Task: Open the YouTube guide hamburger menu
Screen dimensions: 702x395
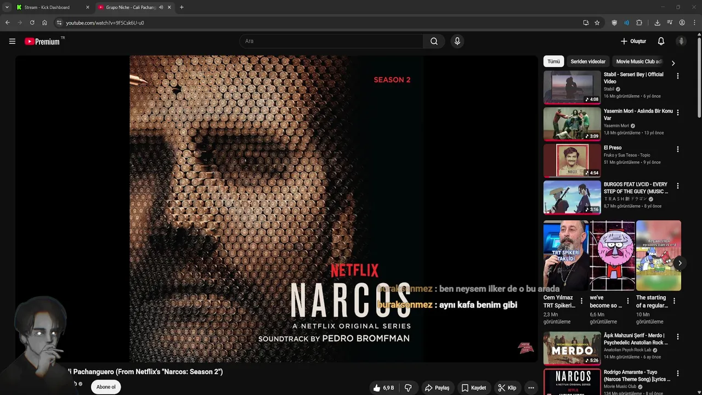Action: [x=12, y=41]
